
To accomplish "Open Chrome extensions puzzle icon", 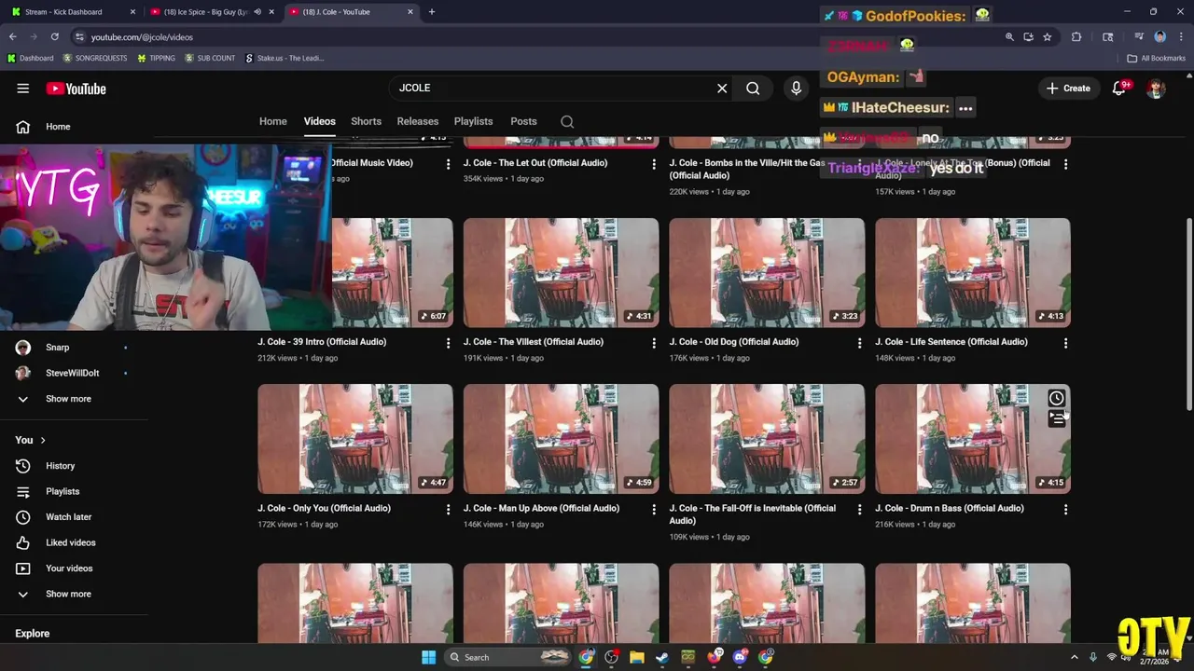I will [1076, 36].
